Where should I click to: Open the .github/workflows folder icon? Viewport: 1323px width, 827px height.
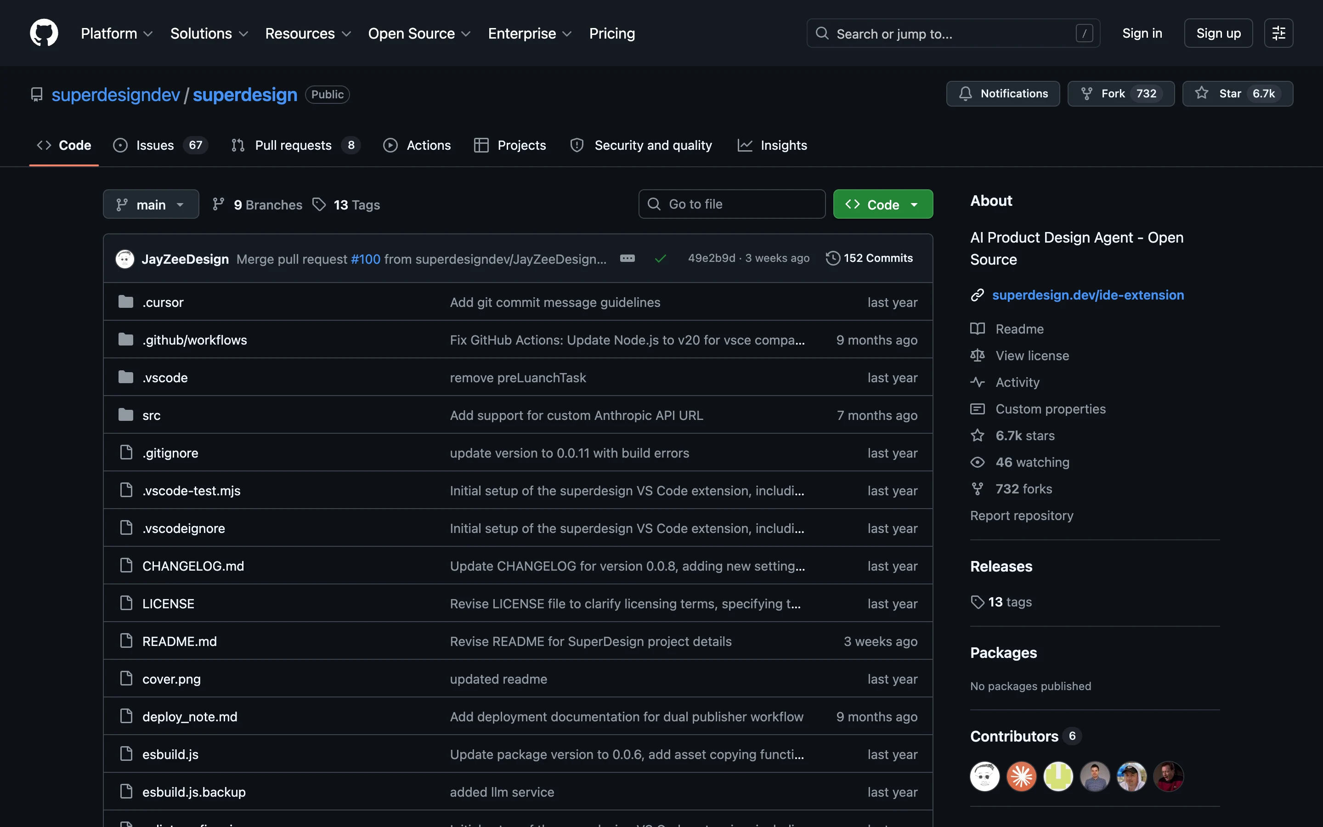pyautogui.click(x=126, y=340)
